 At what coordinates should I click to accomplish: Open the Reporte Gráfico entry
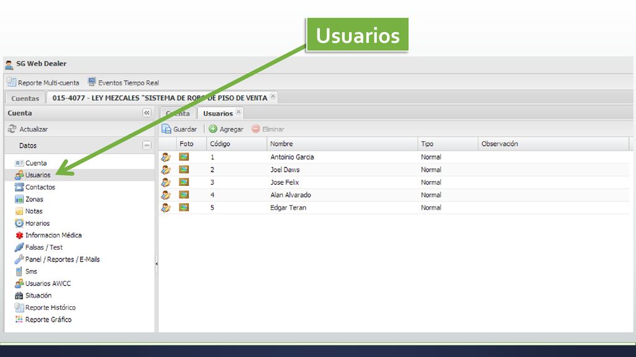[43, 320]
